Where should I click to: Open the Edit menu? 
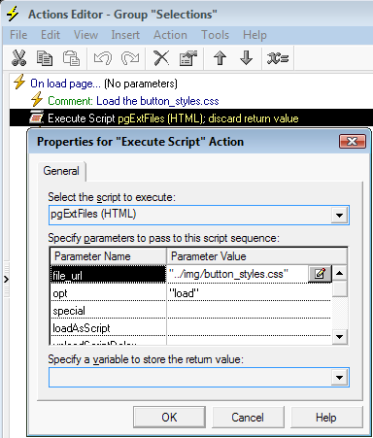(x=51, y=35)
